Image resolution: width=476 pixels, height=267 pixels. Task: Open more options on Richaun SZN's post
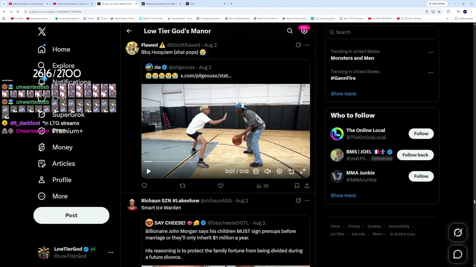click(x=307, y=201)
